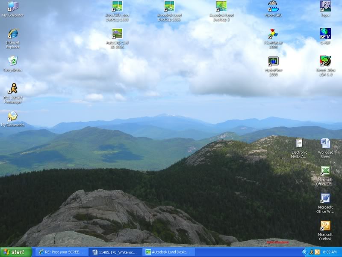The width and height of the screenshot is (342, 257).
Task: Select the 11405.170_Whiteroc taskbar item
Action: click(x=115, y=252)
